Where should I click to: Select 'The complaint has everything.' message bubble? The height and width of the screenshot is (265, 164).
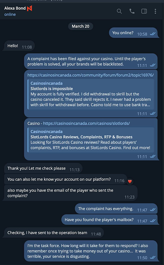point(116,209)
